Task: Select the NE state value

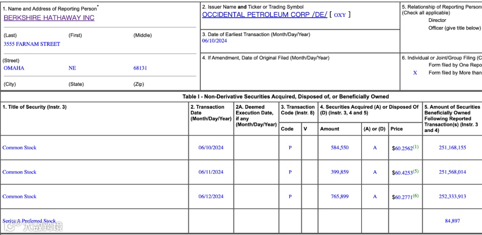Action: click(x=72, y=68)
